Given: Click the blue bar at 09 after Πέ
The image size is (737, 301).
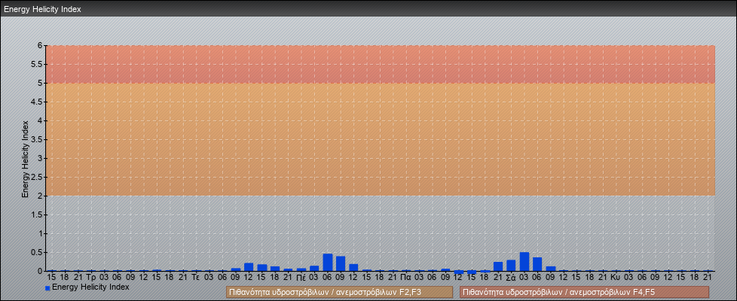Looking at the screenshot, I should tap(341, 263).
